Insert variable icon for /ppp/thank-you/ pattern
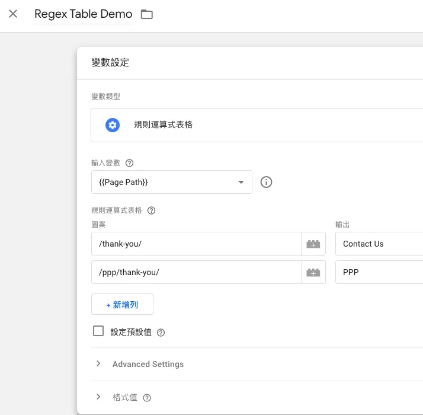 313,272
